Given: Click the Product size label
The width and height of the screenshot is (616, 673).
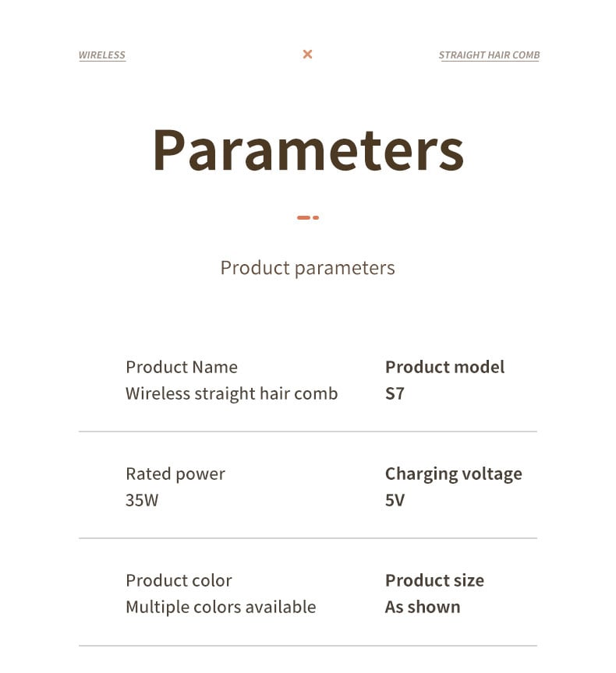Looking at the screenshot, I should pos(434,580).
